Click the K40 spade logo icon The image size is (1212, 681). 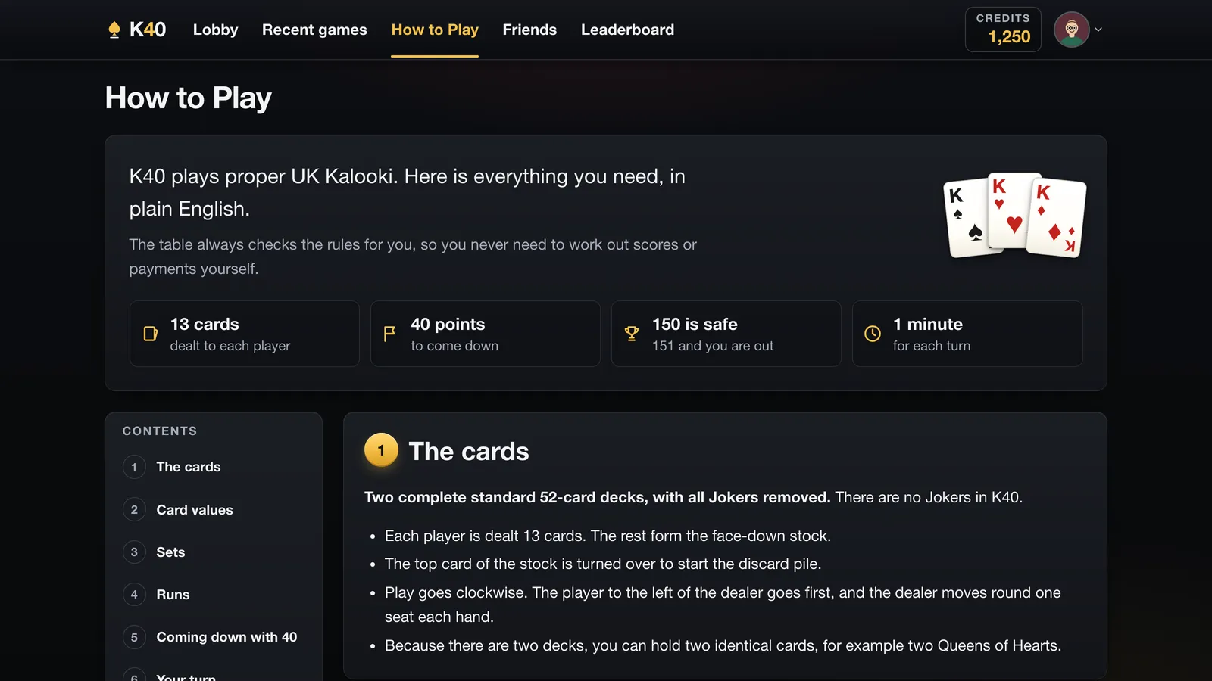pyautogui.click(x=114, y=30)
